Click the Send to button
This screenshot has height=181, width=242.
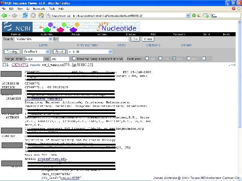(x=59, y=52)
